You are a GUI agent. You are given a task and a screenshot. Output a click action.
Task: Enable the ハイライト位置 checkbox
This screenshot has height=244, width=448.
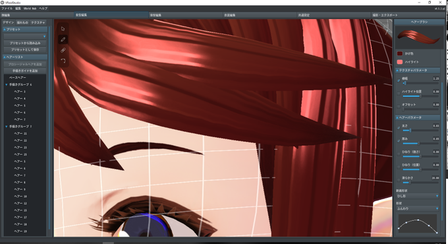pyautogui.click(x=399, y=94)
